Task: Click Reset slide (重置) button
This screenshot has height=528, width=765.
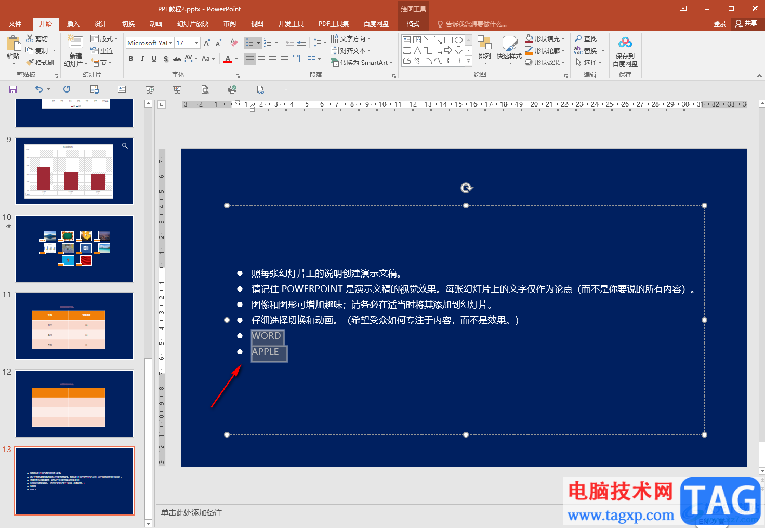Action: pyautogui.click(x=102, y=50)
